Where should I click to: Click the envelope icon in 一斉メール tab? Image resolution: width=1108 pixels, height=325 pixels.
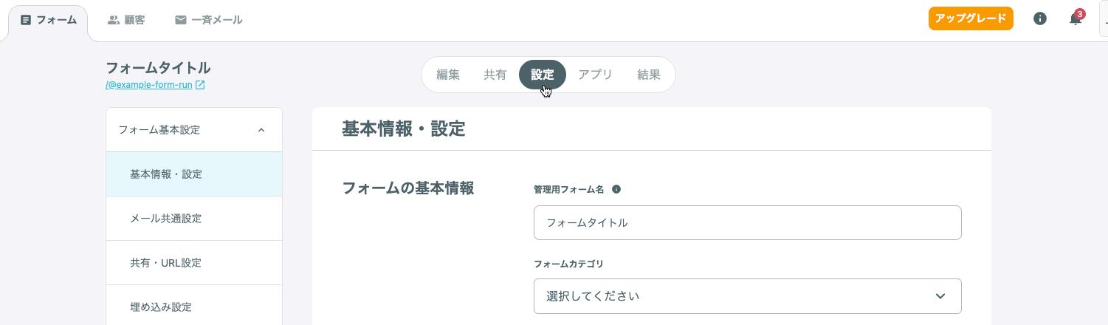click(x=181, y=20)
